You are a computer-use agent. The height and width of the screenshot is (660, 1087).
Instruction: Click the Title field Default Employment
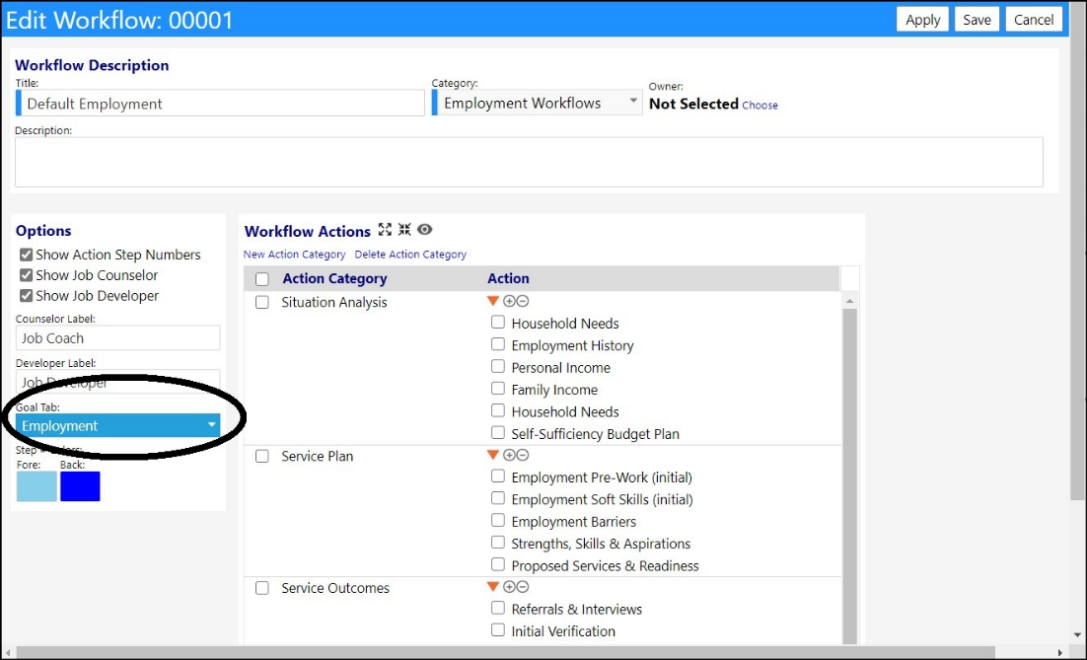(x=220, y=104)
